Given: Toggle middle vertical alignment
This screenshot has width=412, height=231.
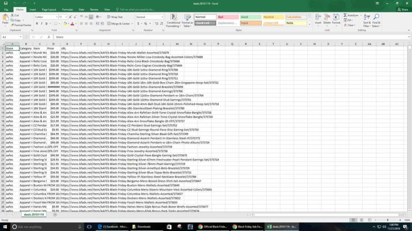Looking at the screenshot, I should (86, 17).
